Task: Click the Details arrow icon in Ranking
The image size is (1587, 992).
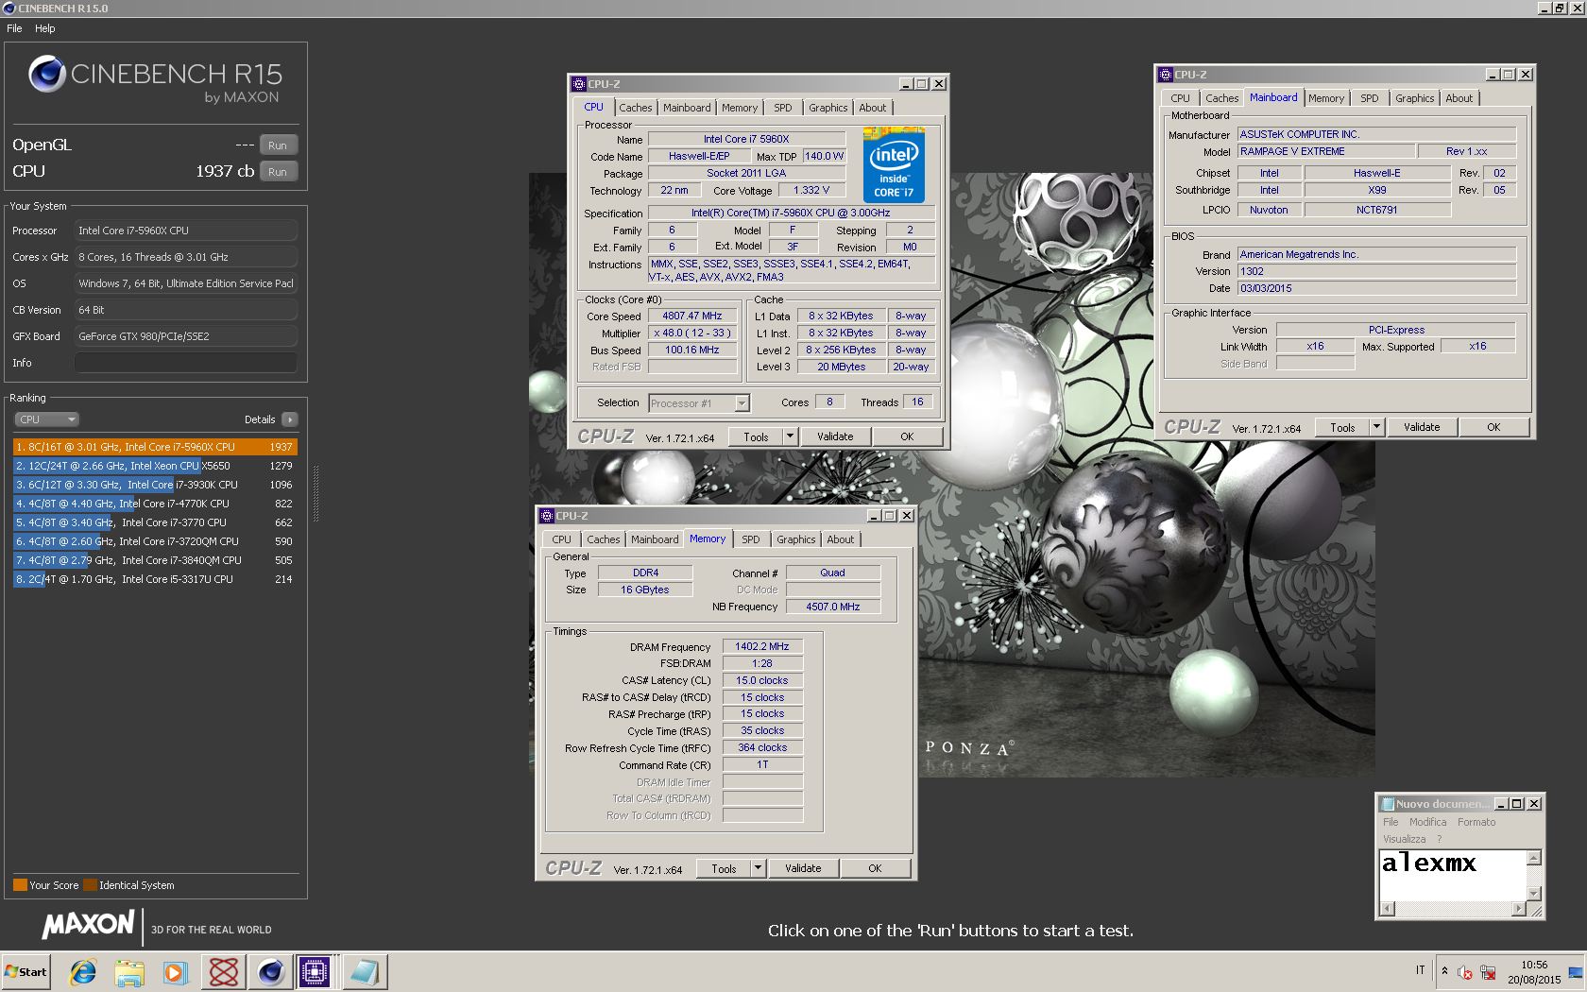Action: 290,419
